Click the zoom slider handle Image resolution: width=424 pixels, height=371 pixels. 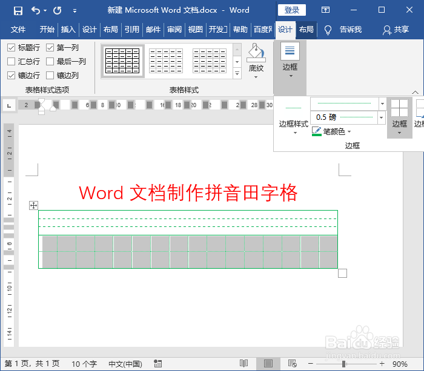(x=344, y=364)
